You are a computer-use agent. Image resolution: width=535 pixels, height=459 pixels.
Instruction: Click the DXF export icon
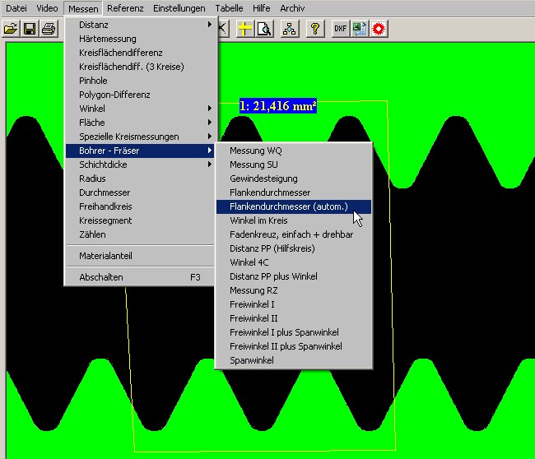(340, 29)
